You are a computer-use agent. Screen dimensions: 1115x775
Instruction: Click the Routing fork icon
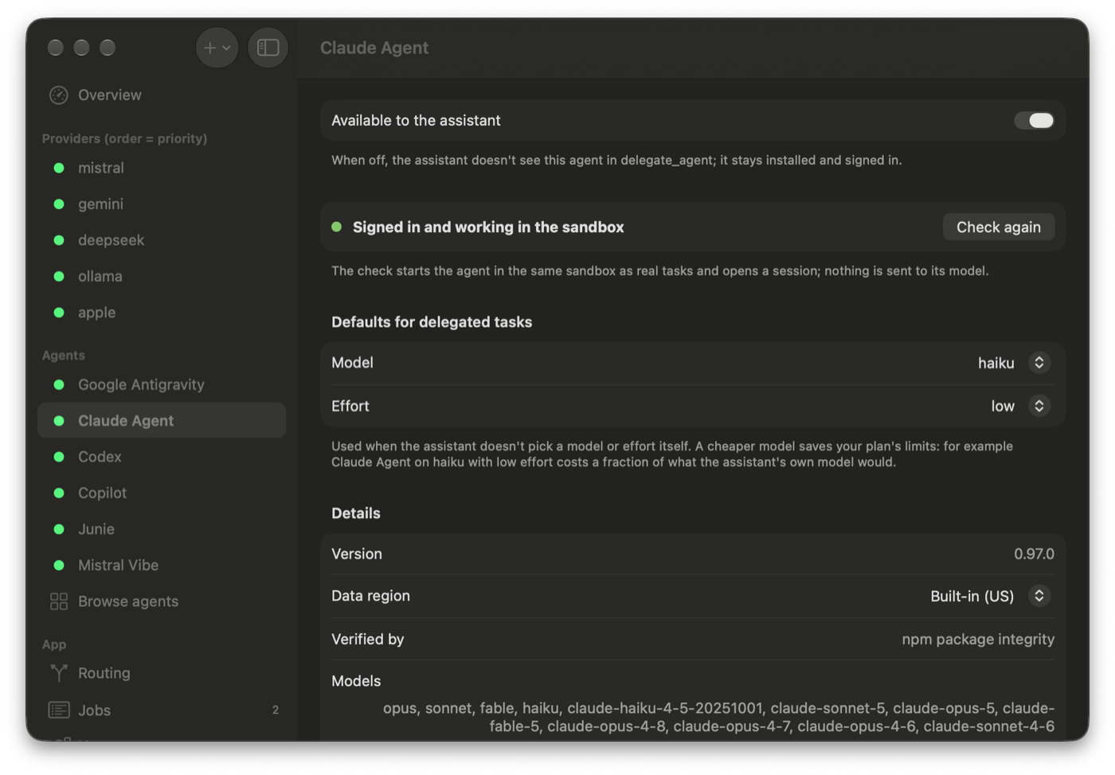(x=59, y=673)
